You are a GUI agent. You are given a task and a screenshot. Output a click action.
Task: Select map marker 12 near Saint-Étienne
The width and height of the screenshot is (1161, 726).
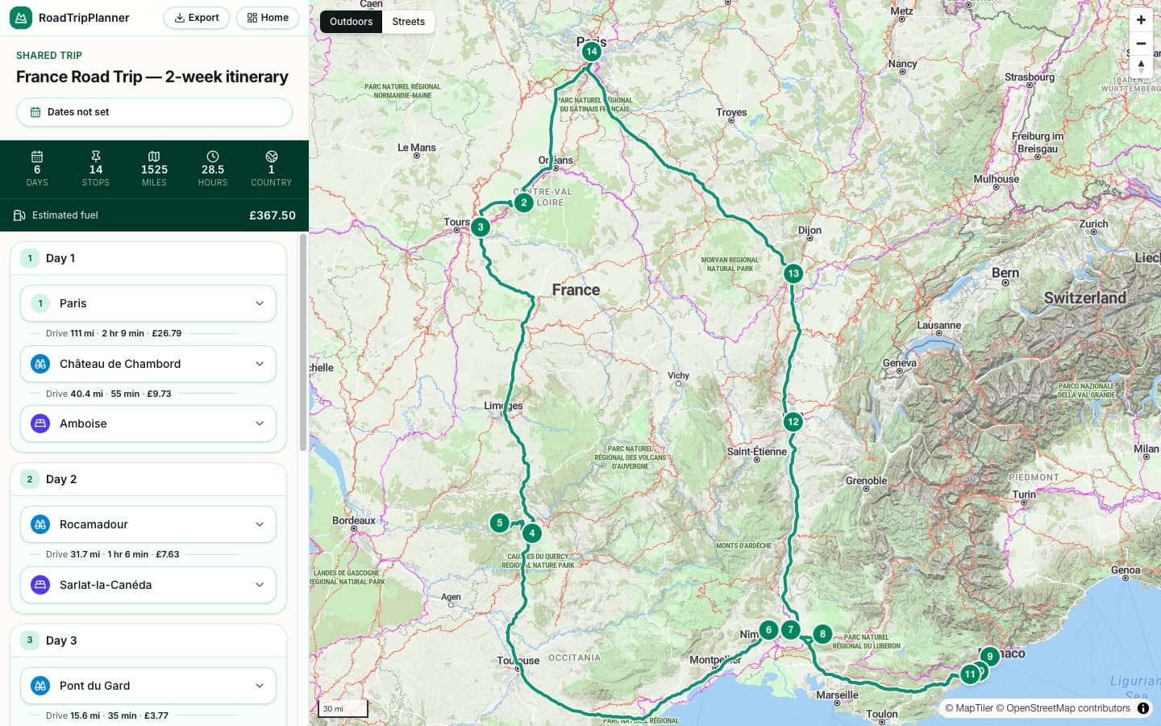pyautogui.click(x=793, y=421)
